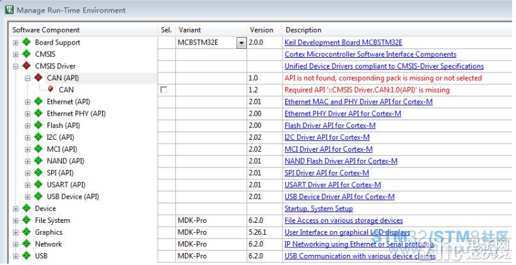Expand the Flash (API) node
Image resolution: width=516 pixels, height=265 pixels.
[28, 126]
